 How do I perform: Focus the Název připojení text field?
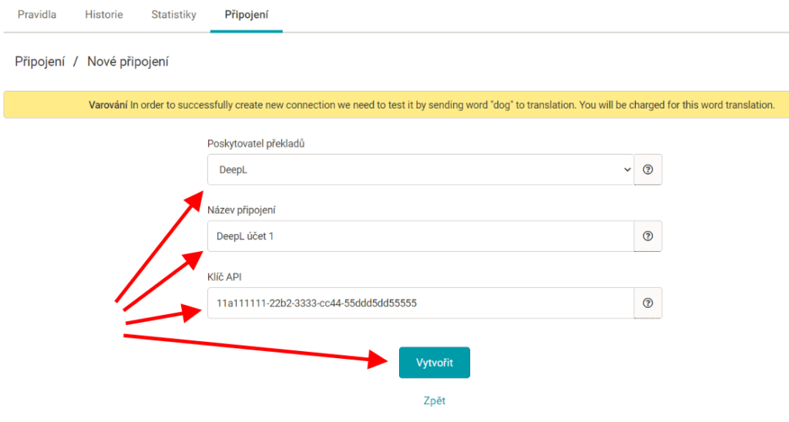pyautogui.click(x=420, y=236)
